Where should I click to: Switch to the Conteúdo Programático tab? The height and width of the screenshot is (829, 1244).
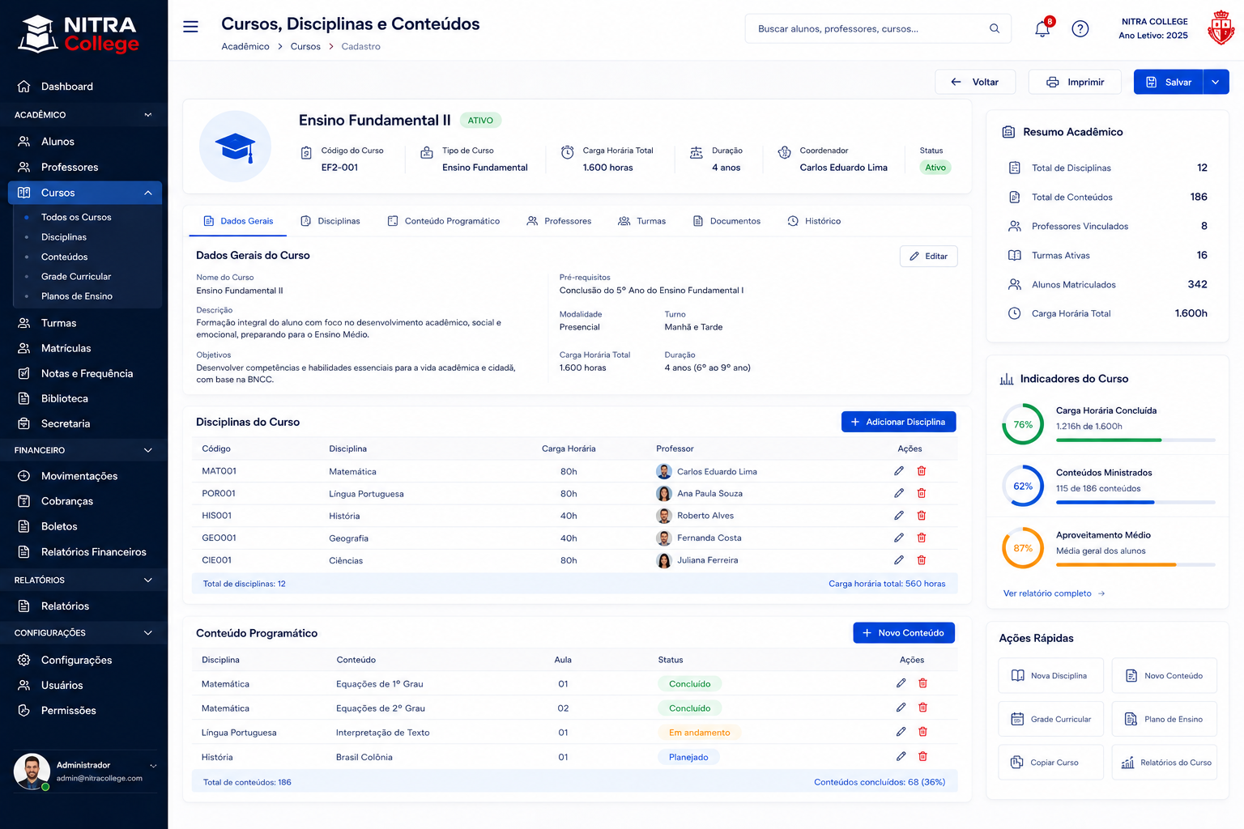pos(444,221)
